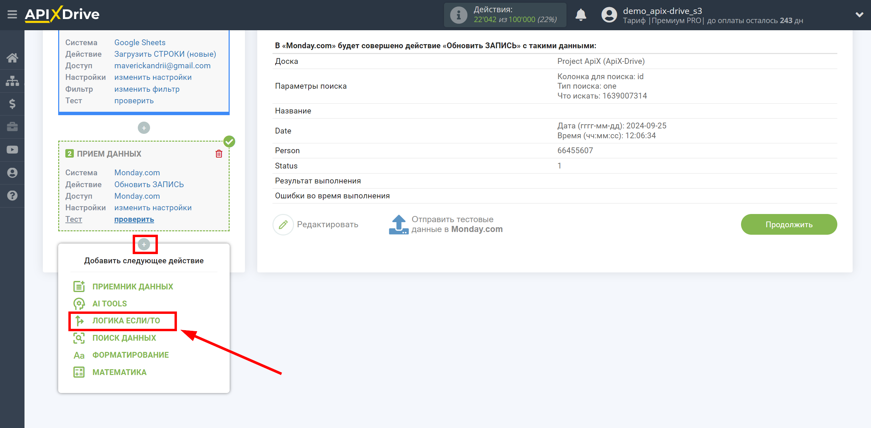Screen dimensions: 871x428
Task: Send test data to Monday.com
Action: coord(457,225)
